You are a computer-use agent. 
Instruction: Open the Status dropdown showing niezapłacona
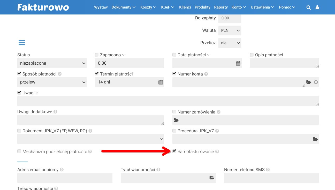pyautogui.click(x=52, y=63)
